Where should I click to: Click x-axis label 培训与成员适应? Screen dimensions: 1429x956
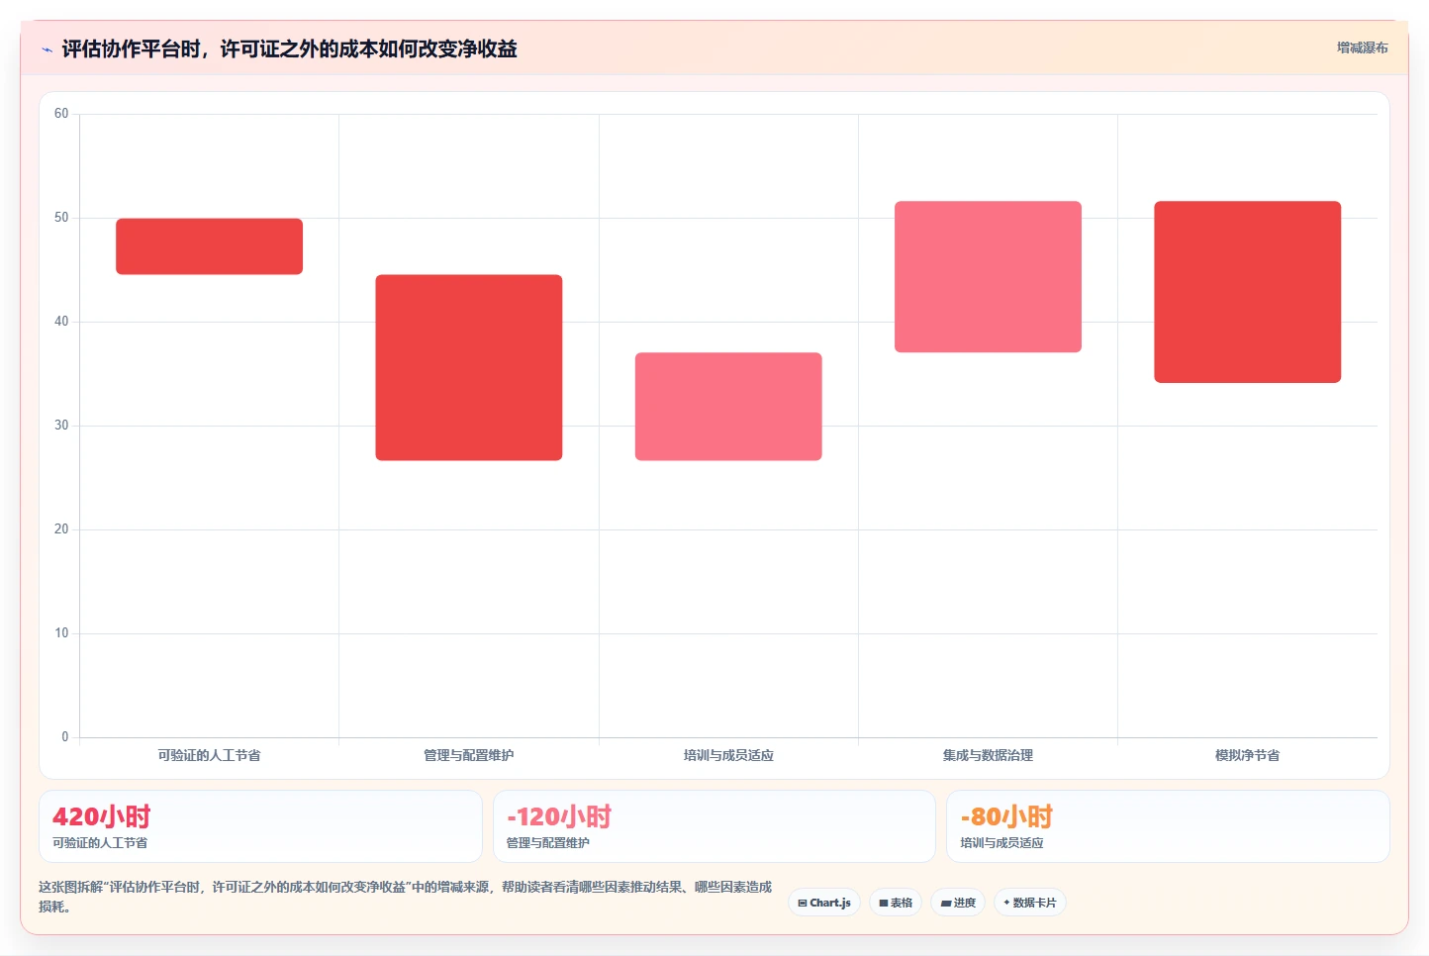728,755
